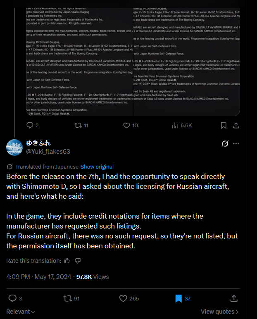Give thumbs down to the translation
The image size is (257, 319).
(x=78, y=261)
